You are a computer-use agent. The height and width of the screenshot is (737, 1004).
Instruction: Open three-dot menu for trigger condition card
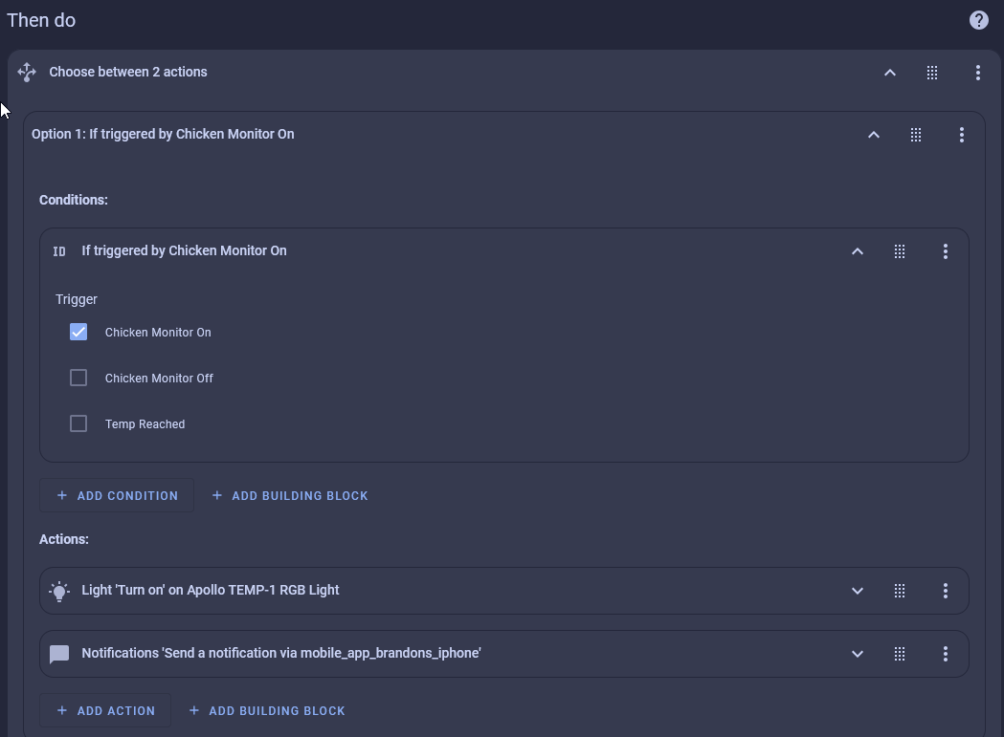pyautogui.click(x=945, y=251)
